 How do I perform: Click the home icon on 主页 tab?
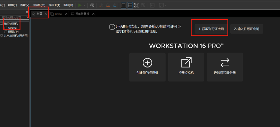click(34, 14)
